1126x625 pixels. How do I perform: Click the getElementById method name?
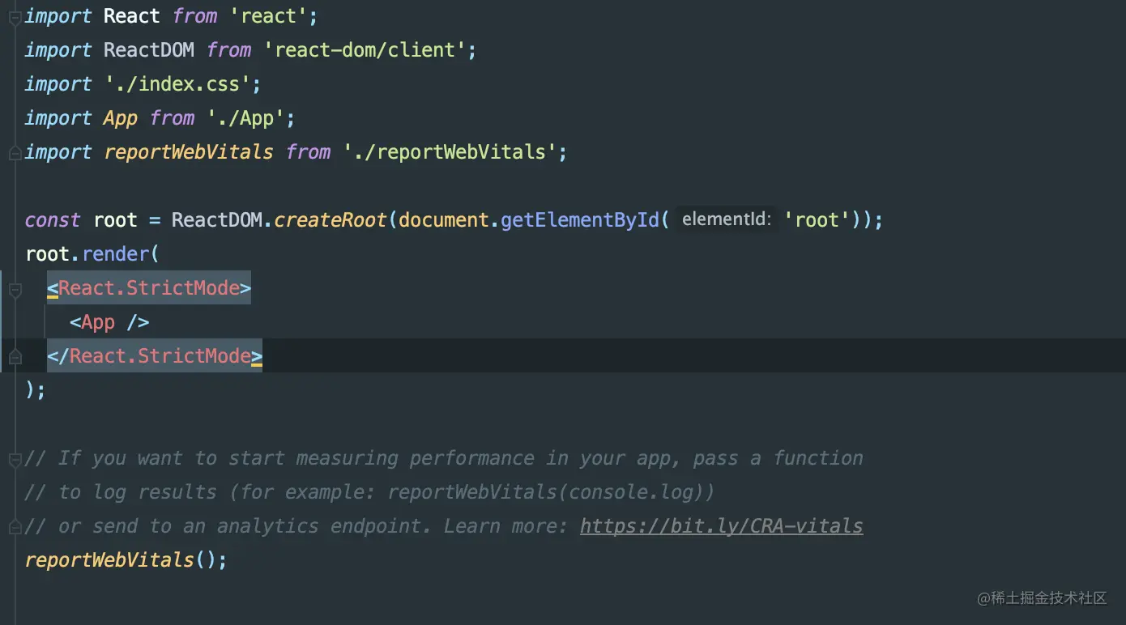click(580, 220)
